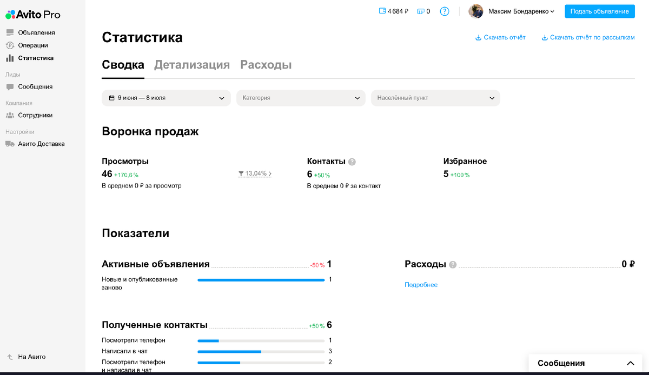Image resolution: width=649 pixels, height=375 pixels.
Task: Open the Населённый пункт selector
Action: click(435, 98)
